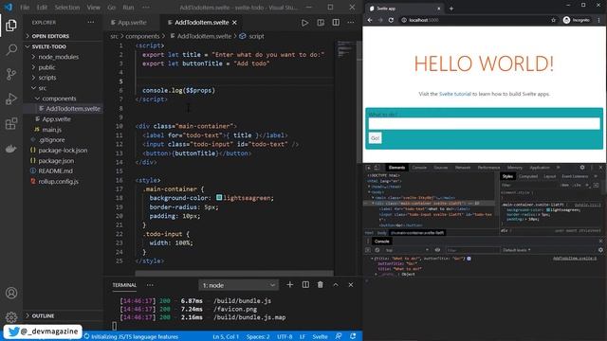Toggle :hov element state in Styles
Viewport: 607px width, 341px height.
click(565, 186)
